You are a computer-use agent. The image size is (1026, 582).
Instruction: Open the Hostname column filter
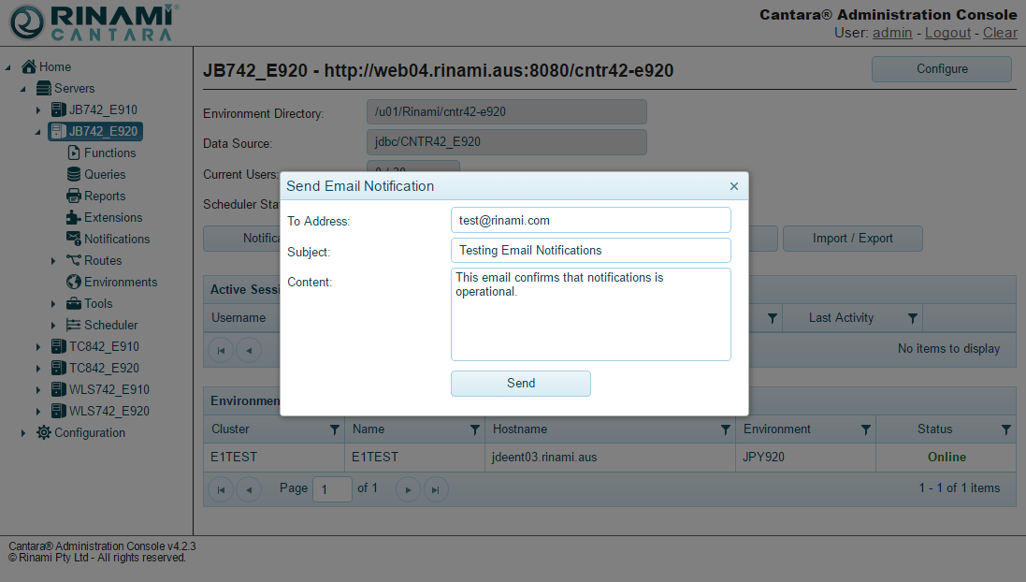726,429
